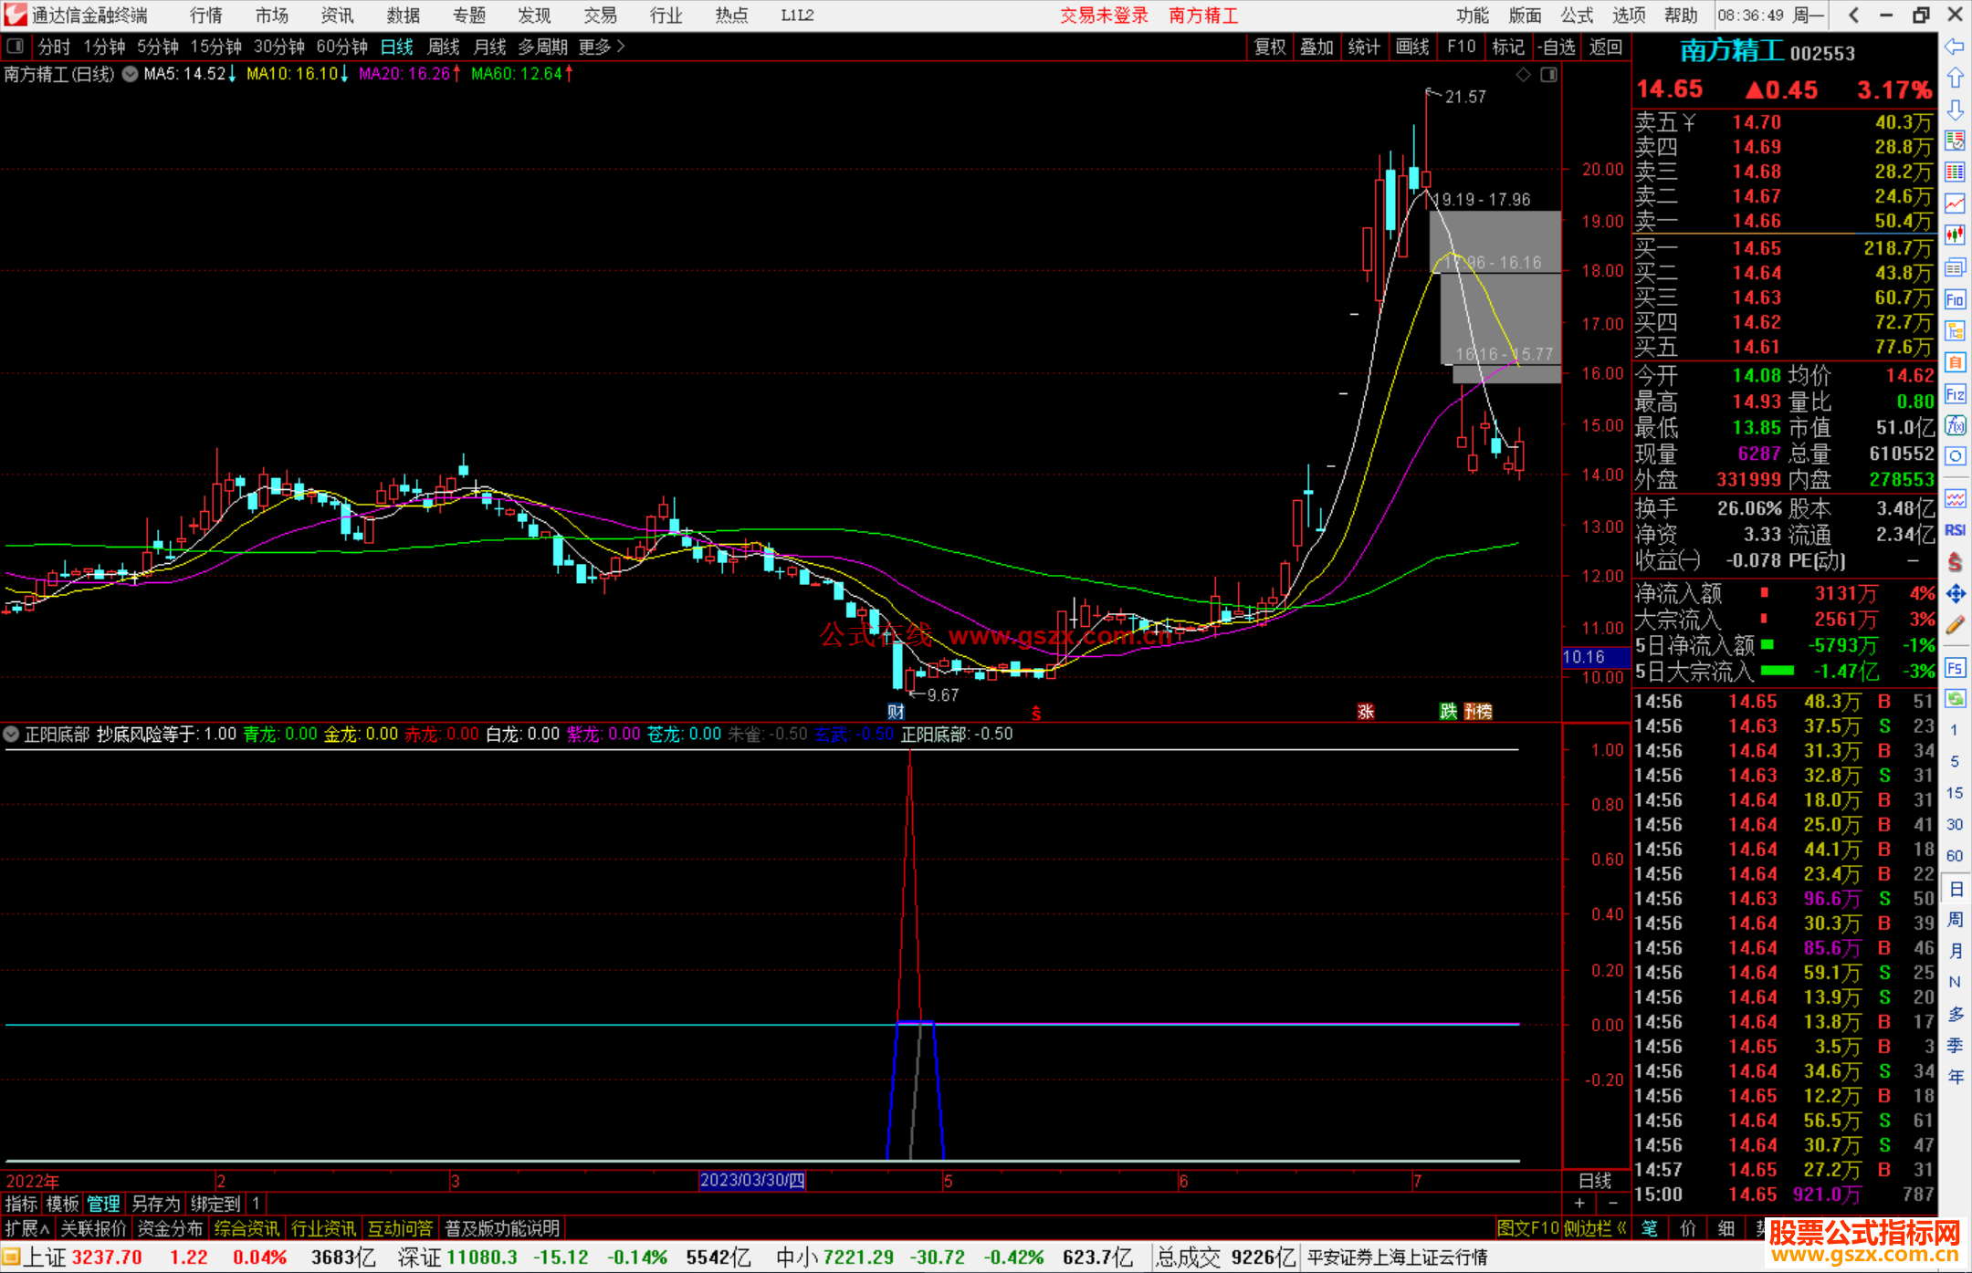
Task: Click the green refresh icon in sidebar
Action: [x=1955, y=699]
